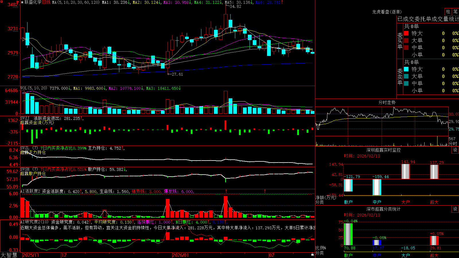Click the 2026/01 timeline marker
459x258 pixels.
(180, 255)
